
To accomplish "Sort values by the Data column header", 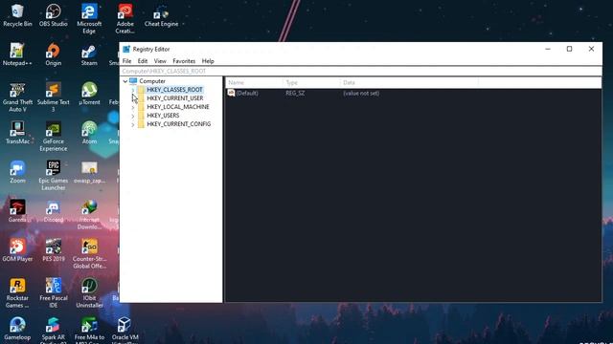I will [409, 83].
